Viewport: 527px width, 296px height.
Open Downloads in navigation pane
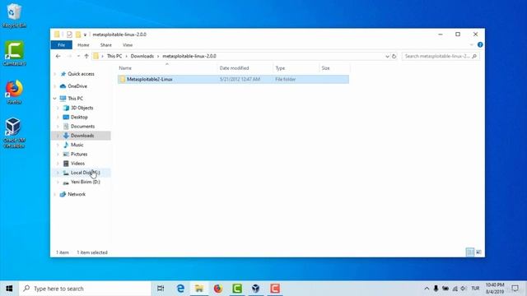pyautogui.click(x=82, y=136)
